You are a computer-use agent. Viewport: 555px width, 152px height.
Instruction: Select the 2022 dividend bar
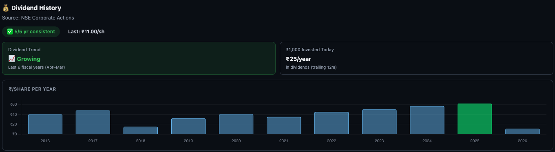coord(332,123)
